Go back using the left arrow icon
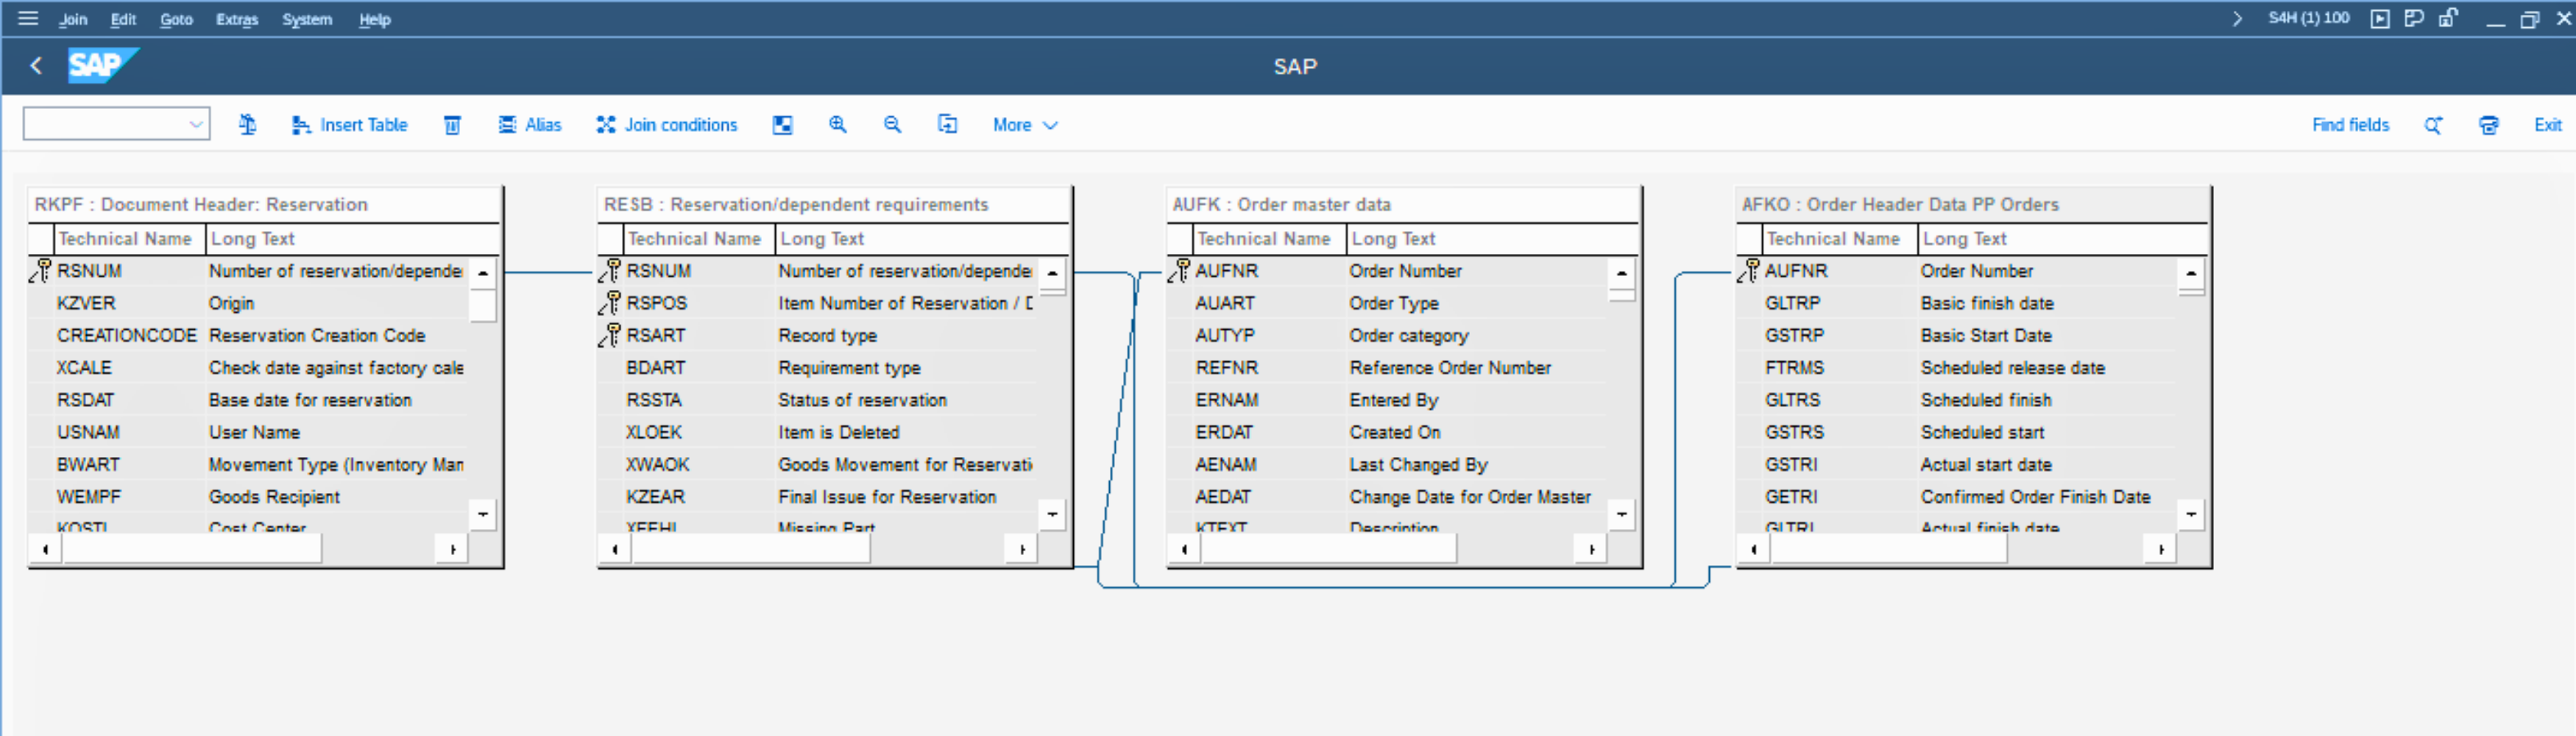The image size is (2576, 736). pos(36,66)
